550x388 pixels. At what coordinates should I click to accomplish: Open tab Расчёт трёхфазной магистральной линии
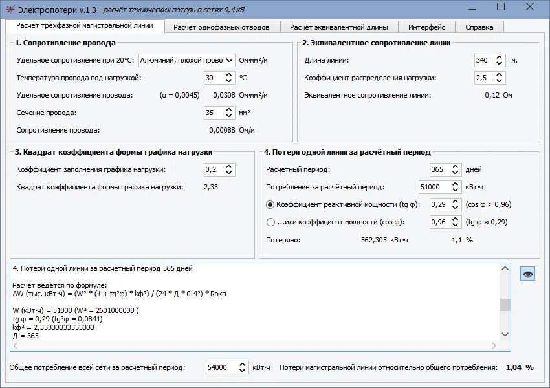[85, 26]
